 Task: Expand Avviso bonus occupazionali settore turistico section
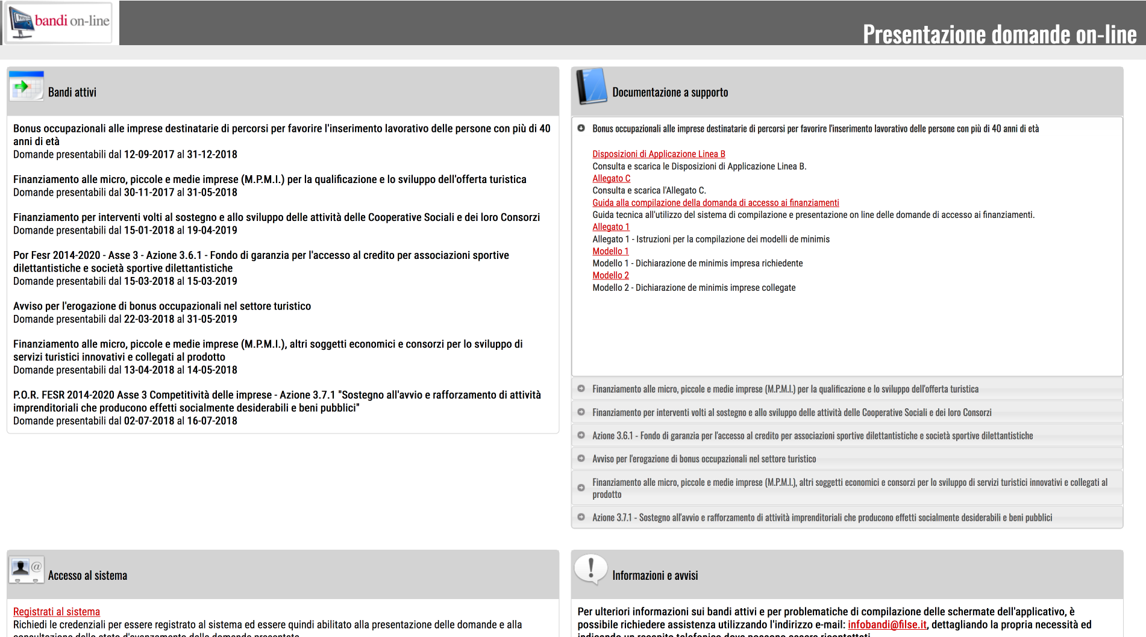[x=704, y=459]
